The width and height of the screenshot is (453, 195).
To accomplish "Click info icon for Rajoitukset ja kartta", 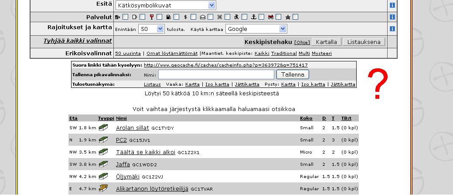I will (392, 29).
